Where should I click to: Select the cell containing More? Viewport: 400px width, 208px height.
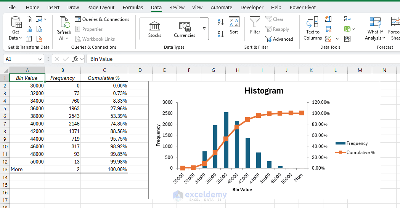[27, 169]
